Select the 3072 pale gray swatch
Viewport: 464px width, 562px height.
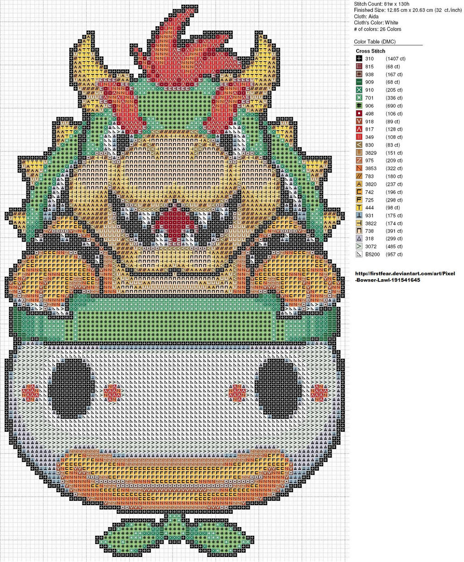click(359, 246)
